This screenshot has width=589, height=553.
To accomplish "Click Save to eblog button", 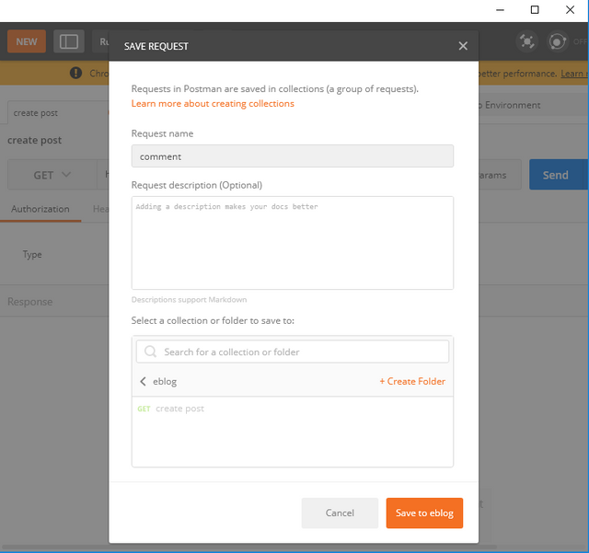I will click(424, 513).
